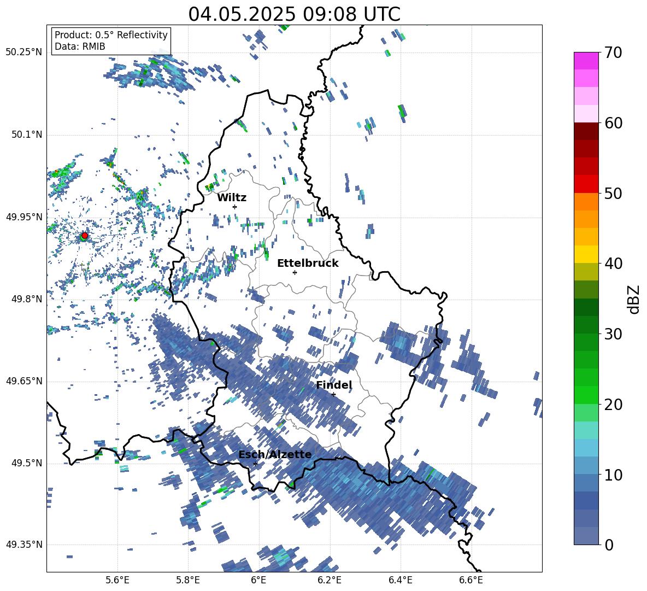The width and height of the screenshot is (647, 591).
Task: Click the 6.6°E longitude label
Action: point(471,580)
